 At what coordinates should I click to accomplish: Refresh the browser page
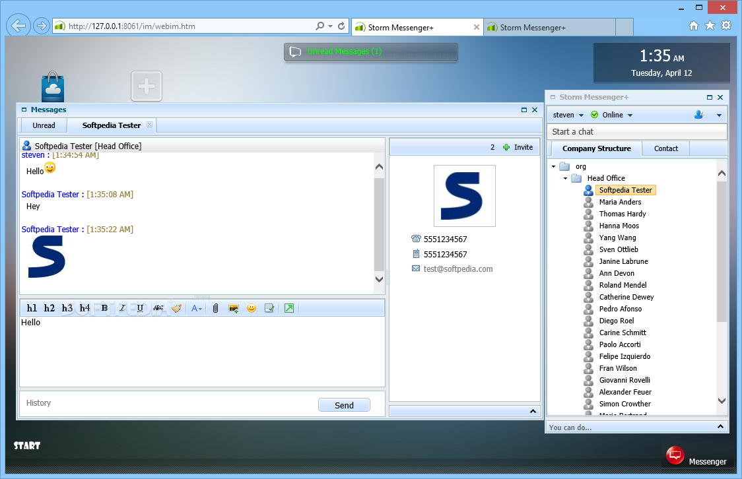(x=341, y=26)
